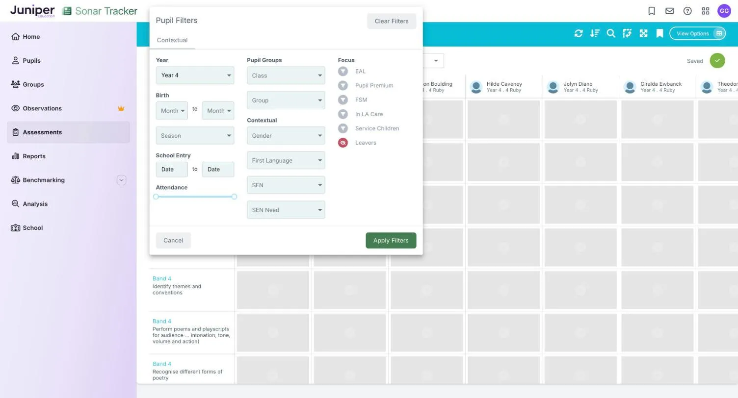Click the Apply Filters button
Screen dimensions: 738x398
click(391, 240)
